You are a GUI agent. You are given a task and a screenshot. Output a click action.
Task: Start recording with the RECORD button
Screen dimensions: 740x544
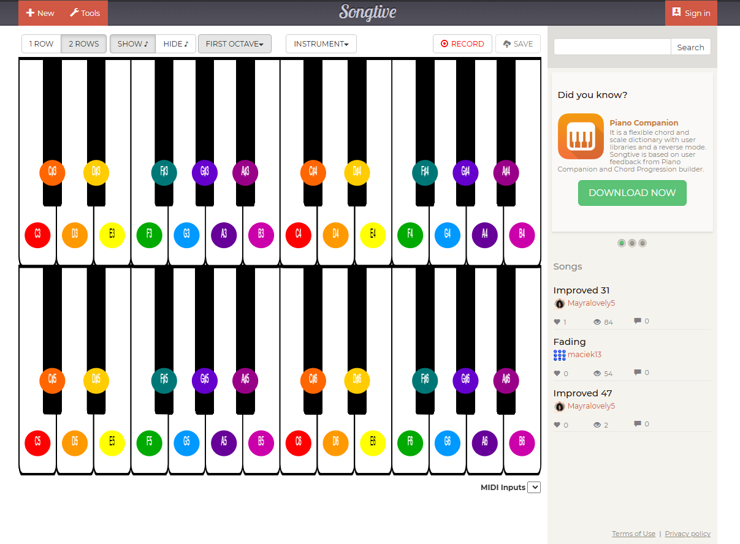point(462,44)
